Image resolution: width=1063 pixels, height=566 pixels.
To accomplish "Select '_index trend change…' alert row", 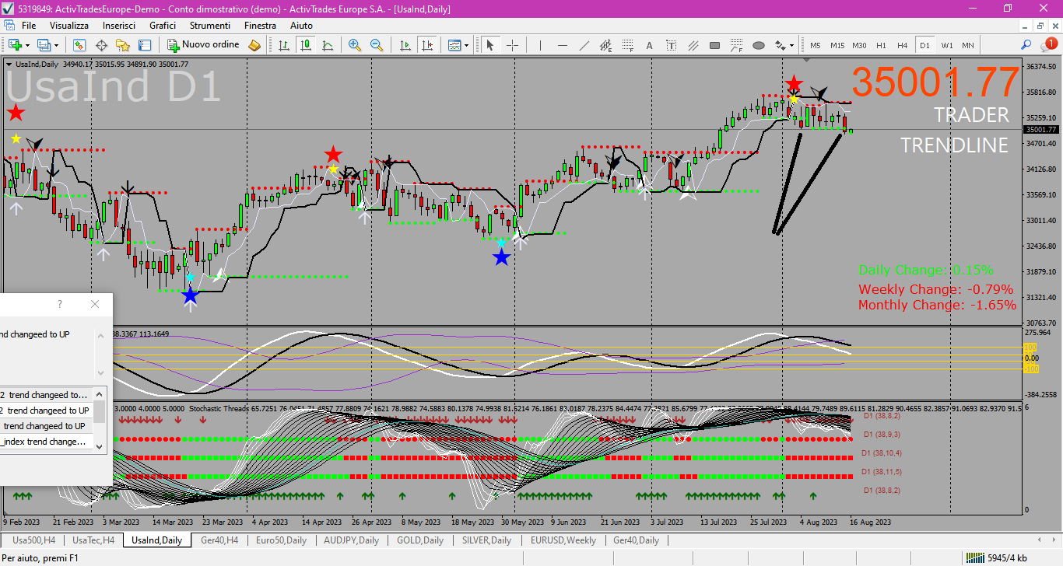I will (x=45, y=442).
